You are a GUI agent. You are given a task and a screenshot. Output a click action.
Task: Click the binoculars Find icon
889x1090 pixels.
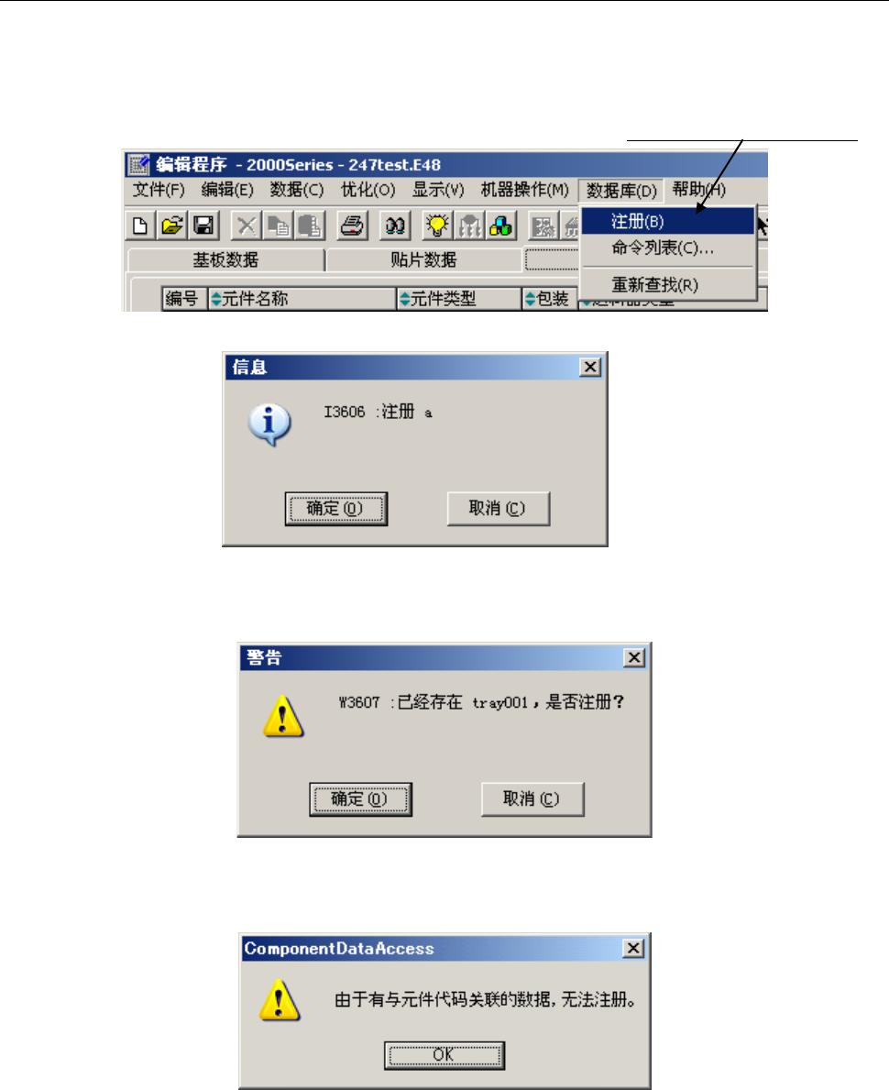coord(395,226)
